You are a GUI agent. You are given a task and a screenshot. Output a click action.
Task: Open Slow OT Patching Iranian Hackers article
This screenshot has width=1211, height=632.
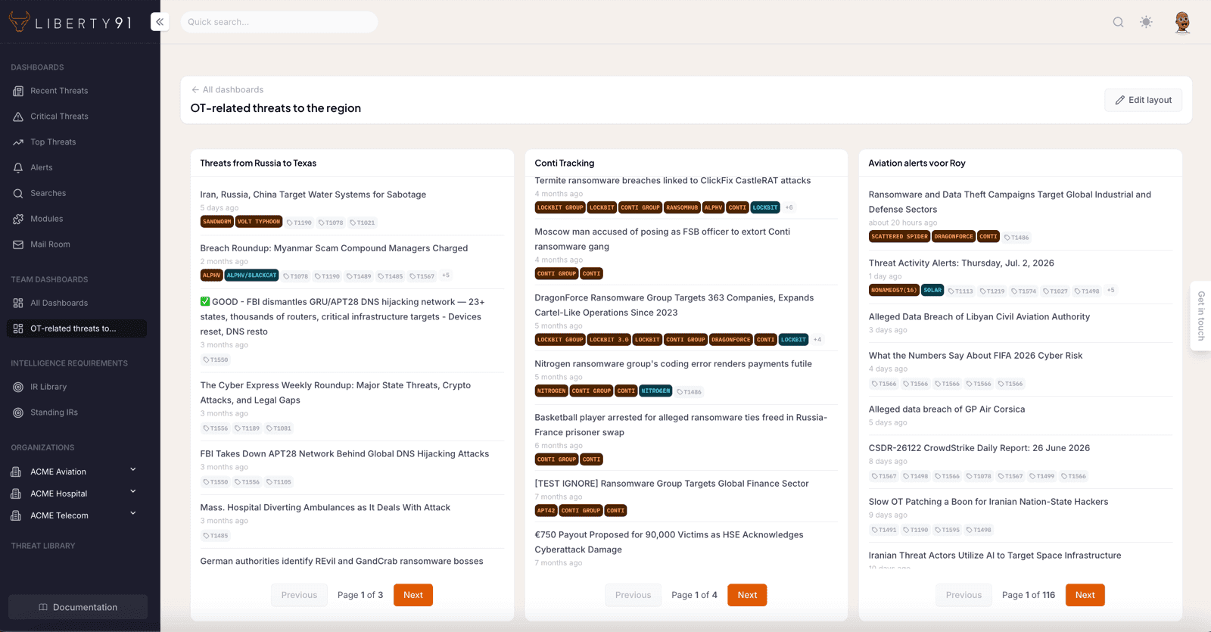(988, 502)
